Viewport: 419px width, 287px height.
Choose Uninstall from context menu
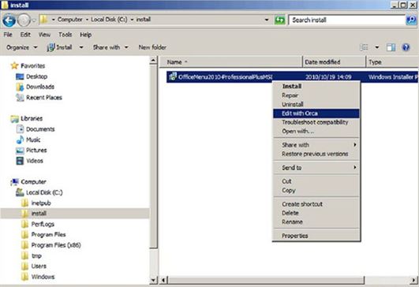click(316, 104)
